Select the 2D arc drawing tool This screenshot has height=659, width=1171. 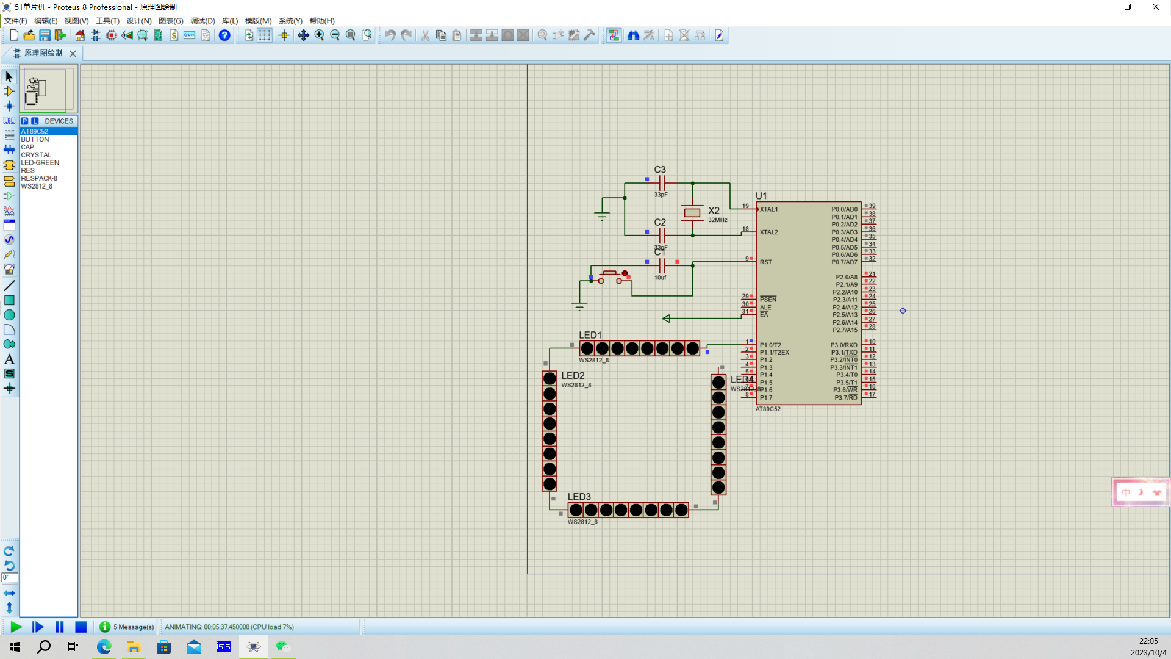[x=9, y=329]
